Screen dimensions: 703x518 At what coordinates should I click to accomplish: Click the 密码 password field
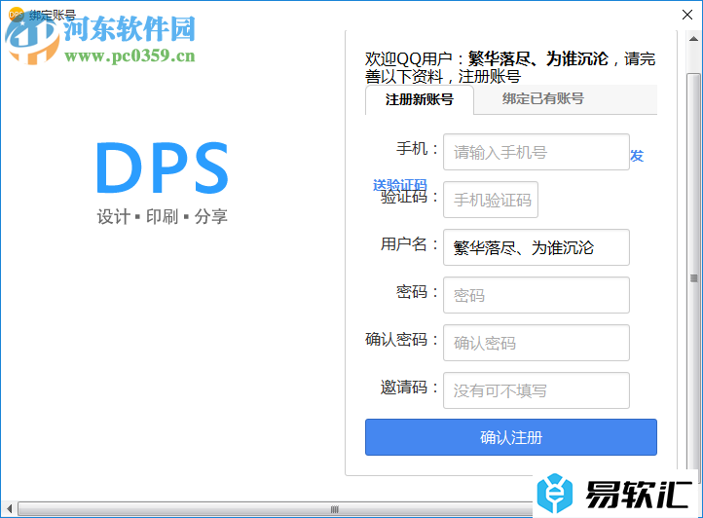536,295
